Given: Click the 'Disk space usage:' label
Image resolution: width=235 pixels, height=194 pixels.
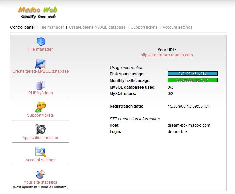Looking at the screenshot, I should click(127, 74).
